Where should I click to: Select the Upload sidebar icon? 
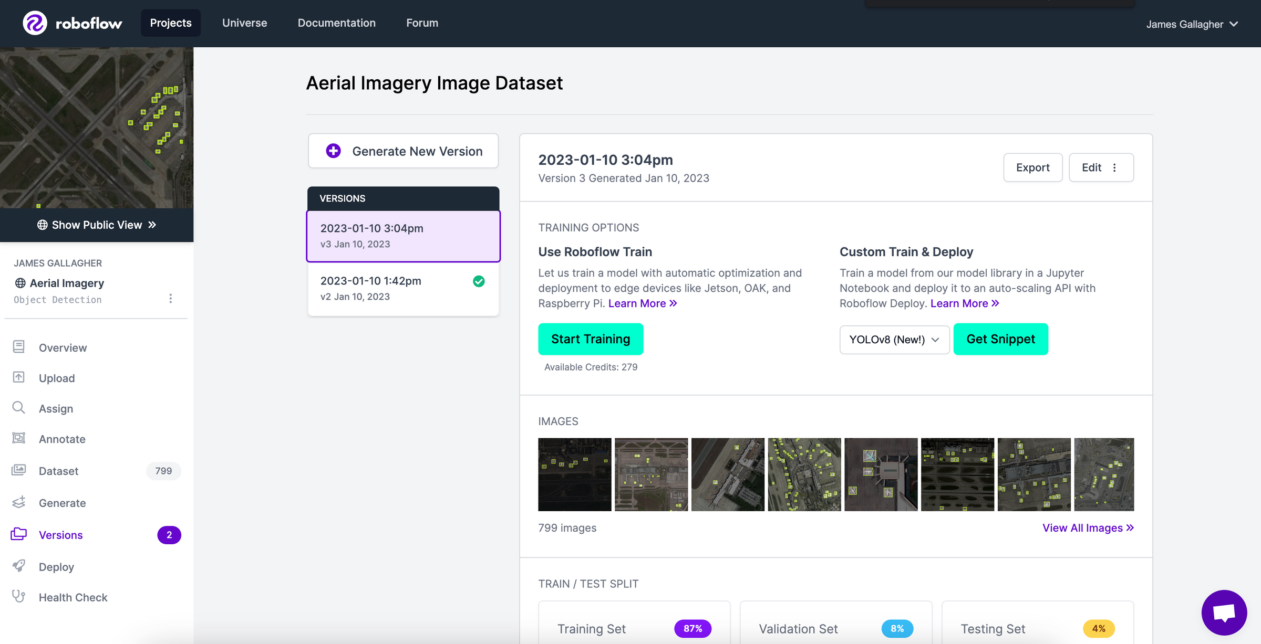pyautogui.click(x=19, y=377)
